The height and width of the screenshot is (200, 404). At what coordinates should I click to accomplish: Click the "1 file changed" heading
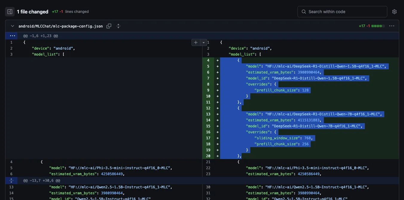pos(32,12)
